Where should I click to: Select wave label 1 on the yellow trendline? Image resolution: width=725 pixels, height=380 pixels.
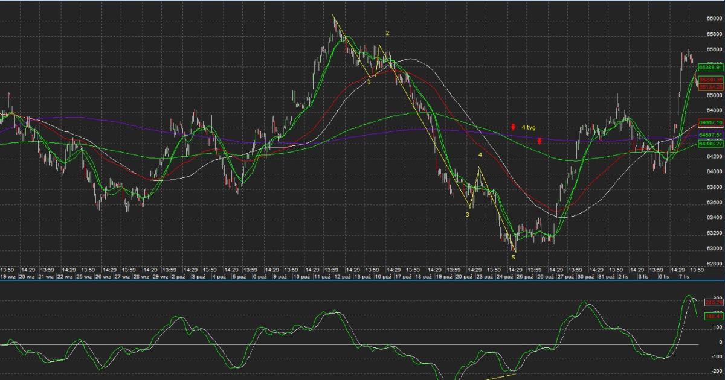coord(369,82)
